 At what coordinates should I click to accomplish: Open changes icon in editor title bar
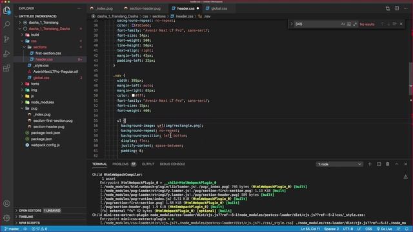tap(388, 8)
